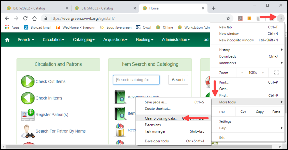The image size is (288, 150).
Task: Open the browser home page icon
Action: pyautogui.click(x=34, y=18)
